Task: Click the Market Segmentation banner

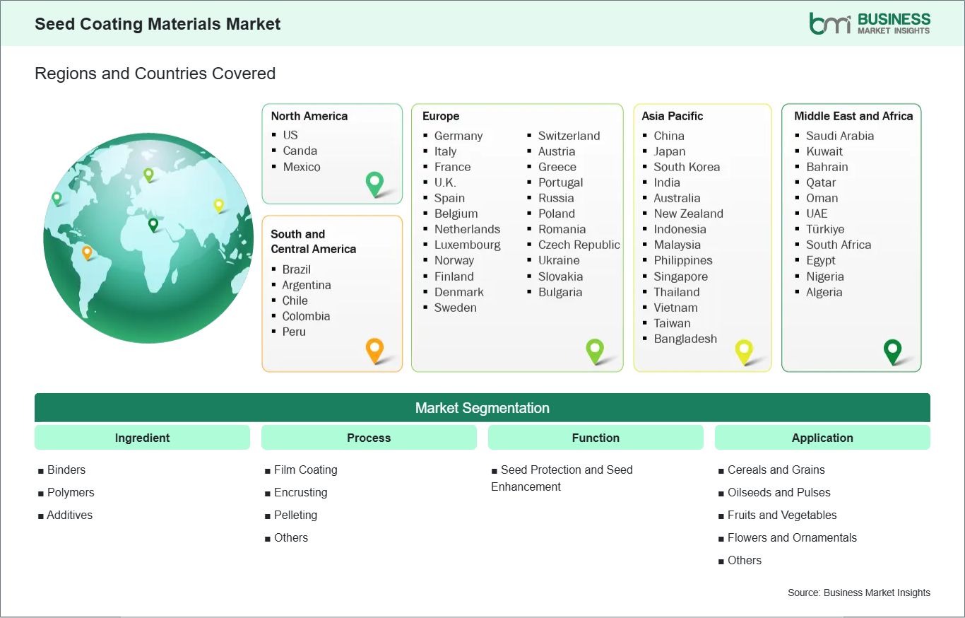Action: (x=482, y=407)
